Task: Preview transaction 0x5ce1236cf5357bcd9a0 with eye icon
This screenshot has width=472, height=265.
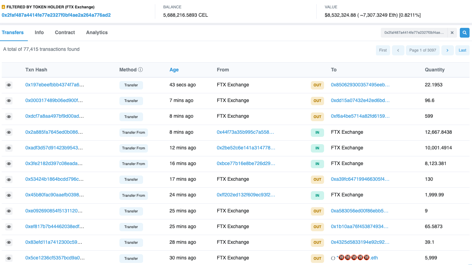Action: [9, 258]
